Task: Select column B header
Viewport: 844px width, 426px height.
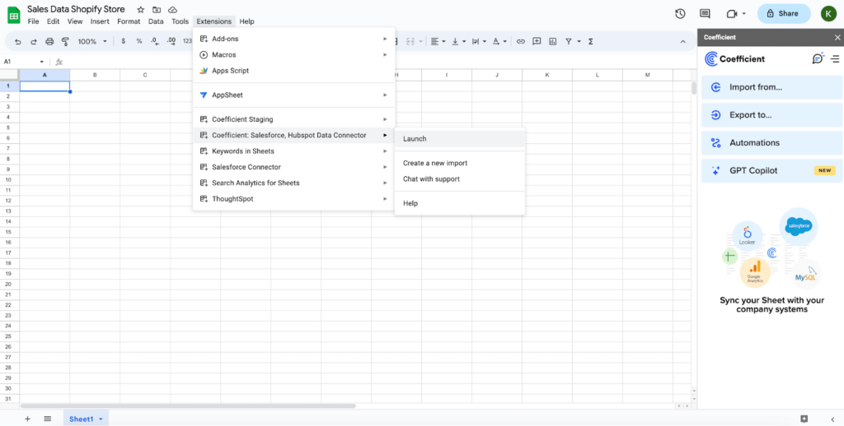Action: pyautogui.click(x=95, y=75)
